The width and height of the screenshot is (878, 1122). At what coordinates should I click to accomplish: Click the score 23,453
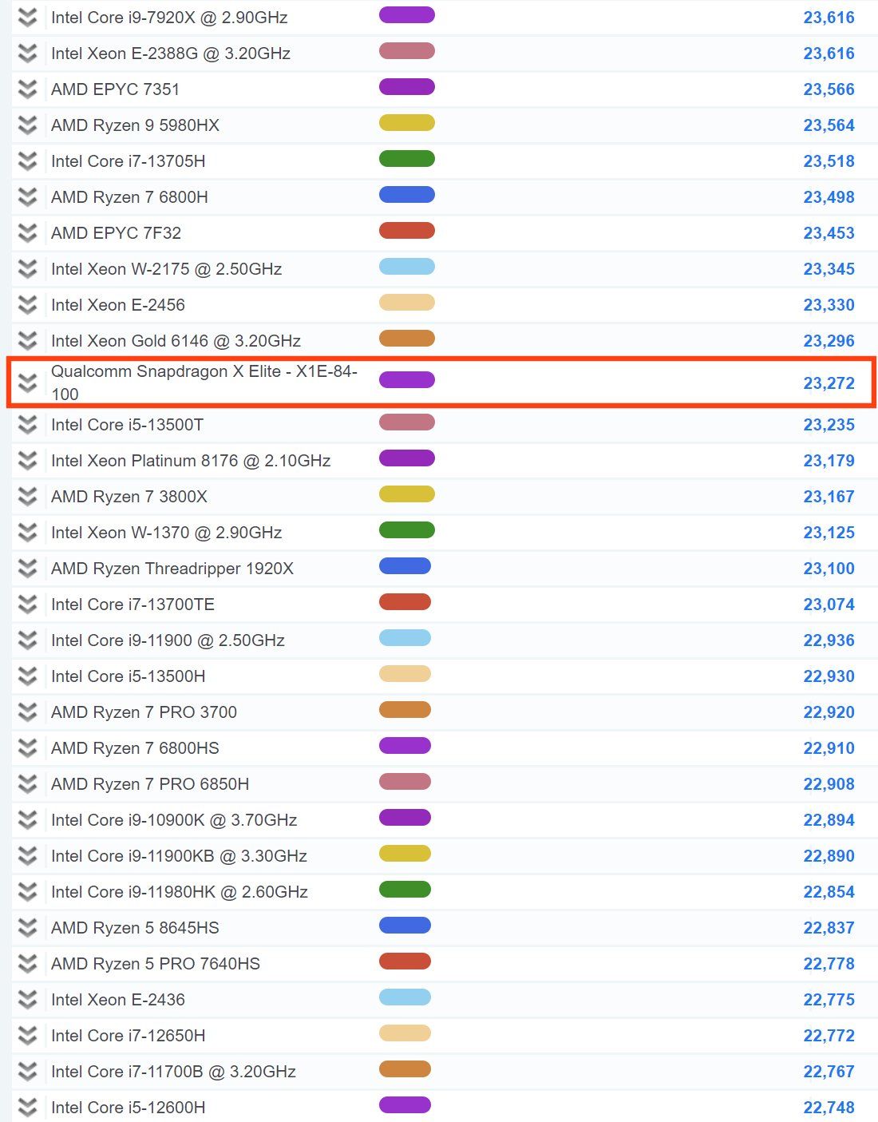829,233
